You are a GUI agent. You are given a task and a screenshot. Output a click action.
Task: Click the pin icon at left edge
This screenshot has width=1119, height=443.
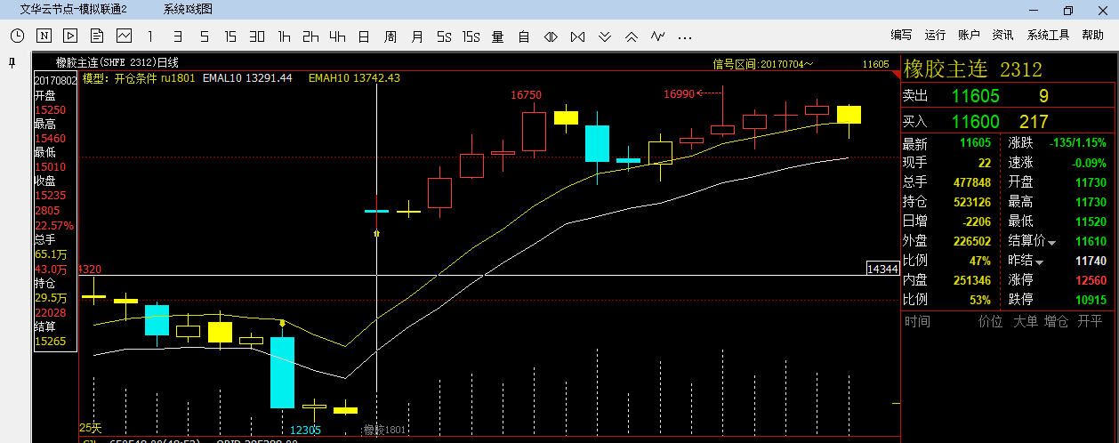tap(12, 63)
